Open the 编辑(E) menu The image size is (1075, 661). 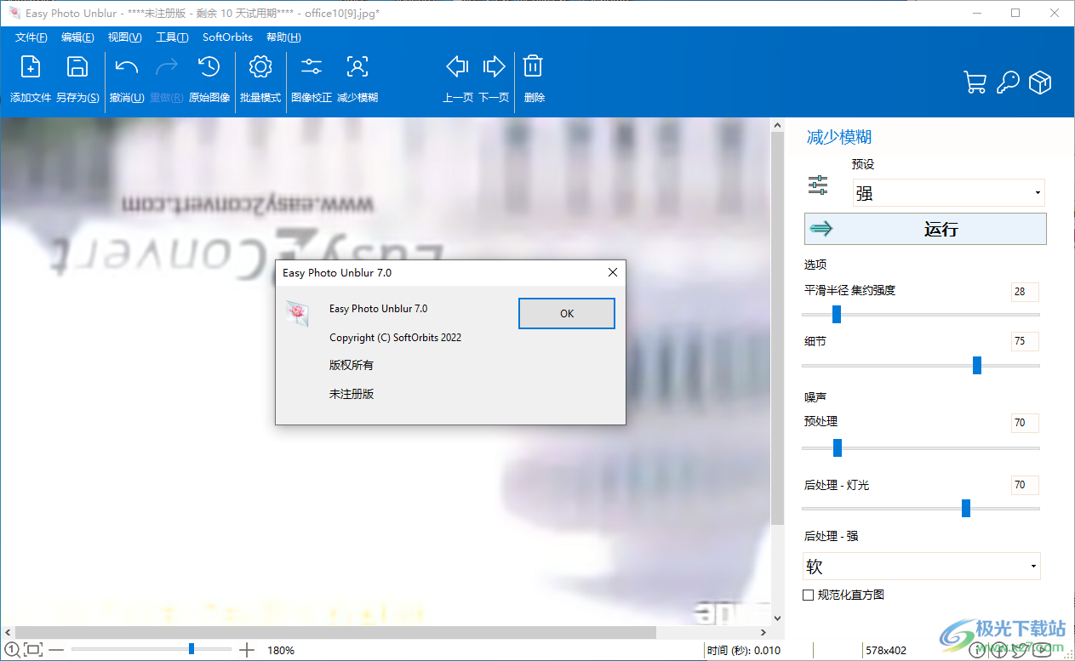77,37
